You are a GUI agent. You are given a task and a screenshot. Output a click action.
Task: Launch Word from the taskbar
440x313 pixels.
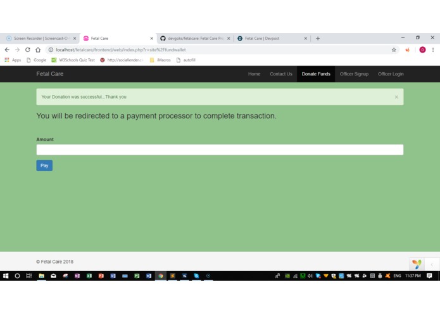(x=148, y=276)
